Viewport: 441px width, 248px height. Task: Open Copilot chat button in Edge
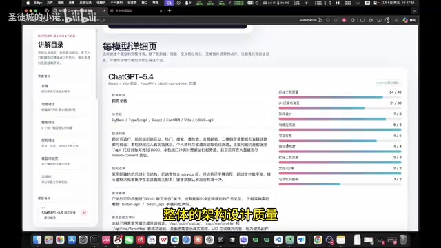pos(409,20)
